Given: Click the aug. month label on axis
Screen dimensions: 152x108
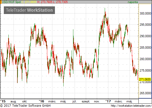Looking at the screenshot, I should 14,102.
